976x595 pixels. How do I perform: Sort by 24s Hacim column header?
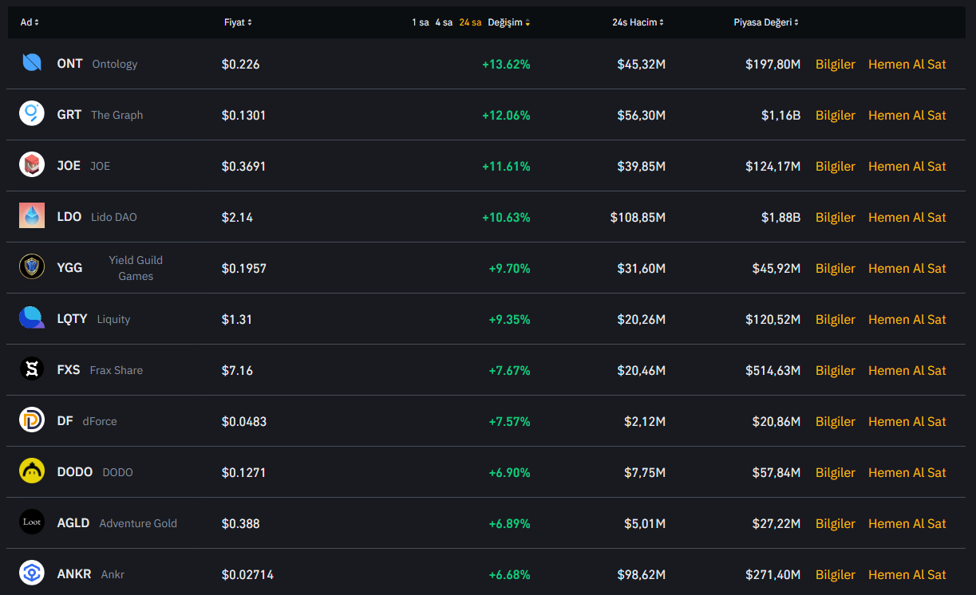638,22
